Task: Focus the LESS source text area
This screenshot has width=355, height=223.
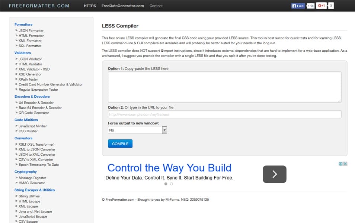Action: point(225,87)
